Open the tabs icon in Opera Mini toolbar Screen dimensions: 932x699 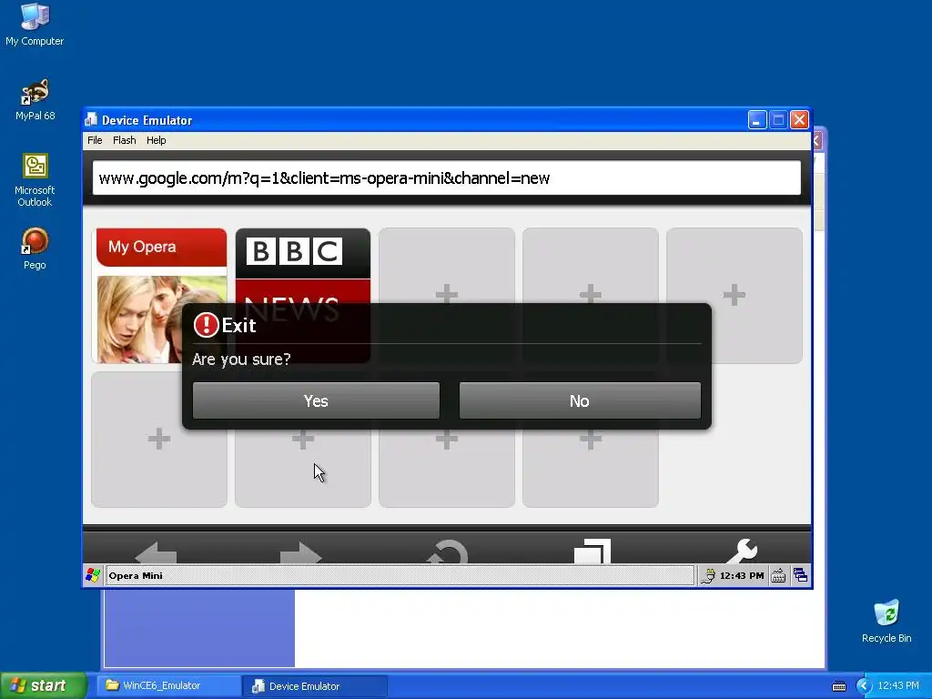tap(592, 551)
